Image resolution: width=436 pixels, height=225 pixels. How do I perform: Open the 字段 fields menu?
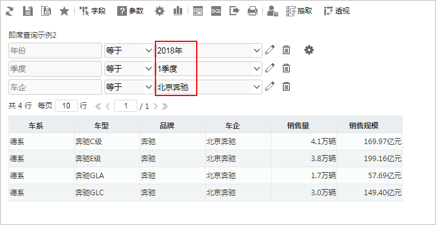coord(92,12)
